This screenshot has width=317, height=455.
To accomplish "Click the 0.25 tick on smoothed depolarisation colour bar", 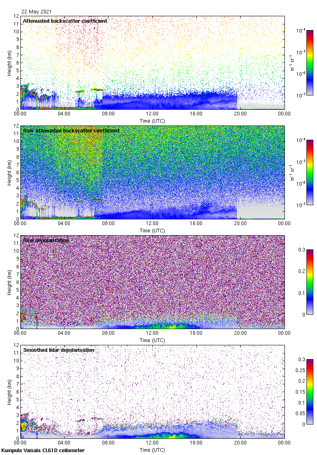I will [301, 370].
